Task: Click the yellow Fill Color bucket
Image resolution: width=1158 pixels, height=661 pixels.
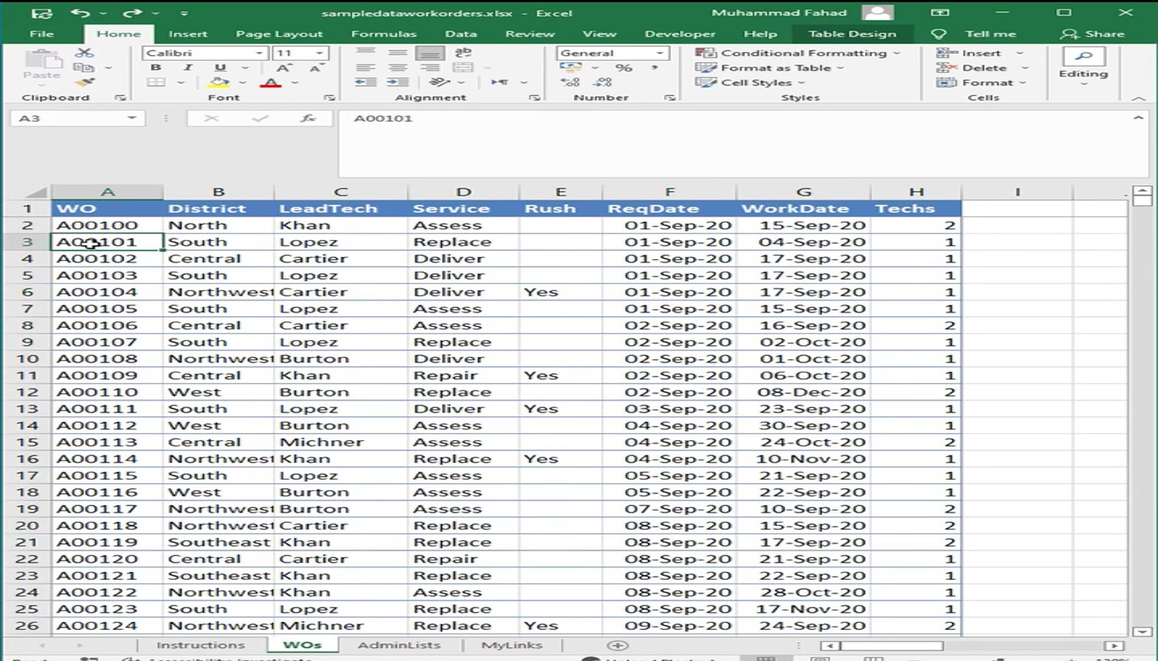Action: [219, 82]
